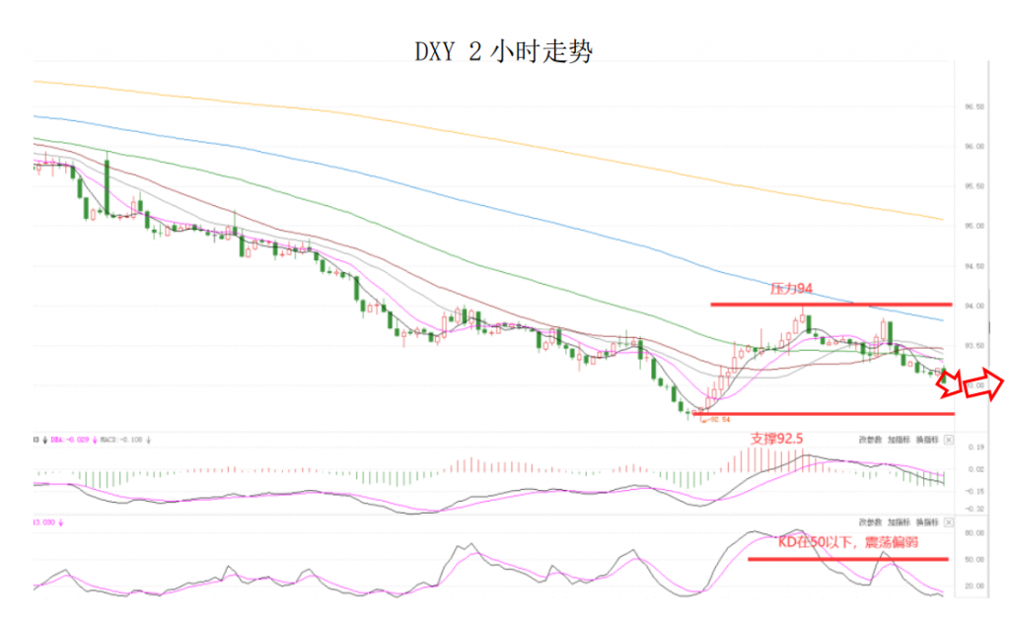Click the 94.00 price axis label
The height and width of the screenshot is (621, 1010).
click(974, 307)
